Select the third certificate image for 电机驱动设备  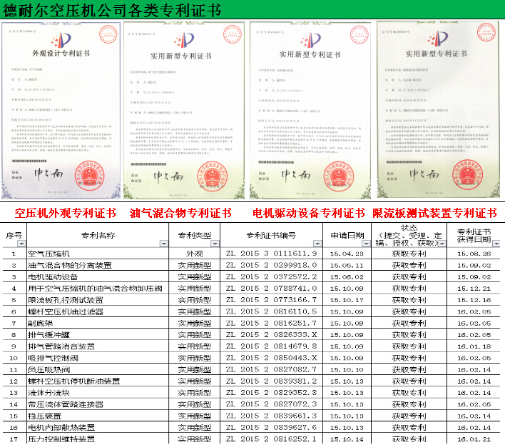(x=310, y=111)
